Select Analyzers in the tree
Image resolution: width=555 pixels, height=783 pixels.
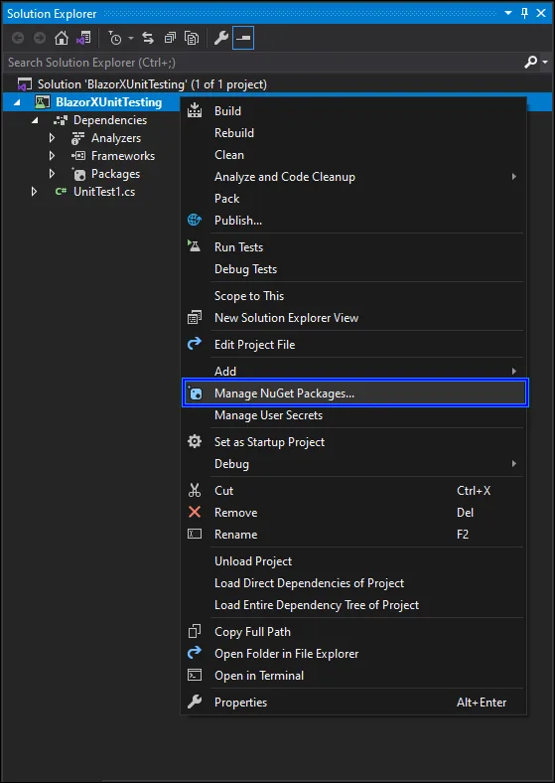[x=116, y=138]
